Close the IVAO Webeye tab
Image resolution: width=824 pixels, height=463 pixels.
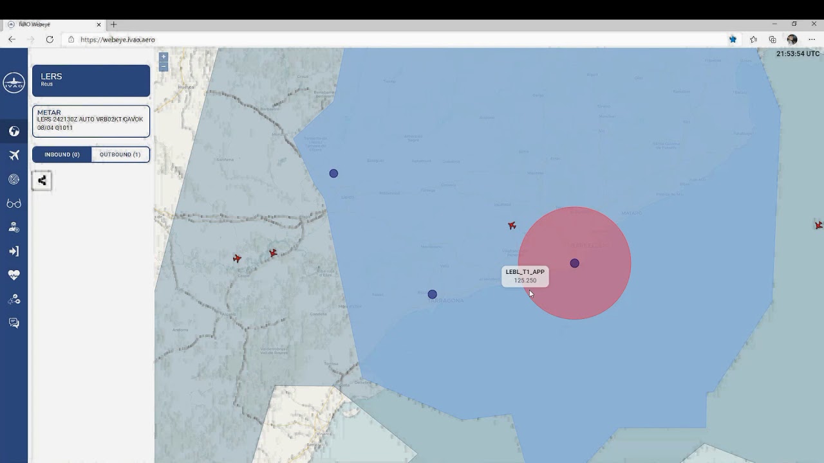click(98, 24)
